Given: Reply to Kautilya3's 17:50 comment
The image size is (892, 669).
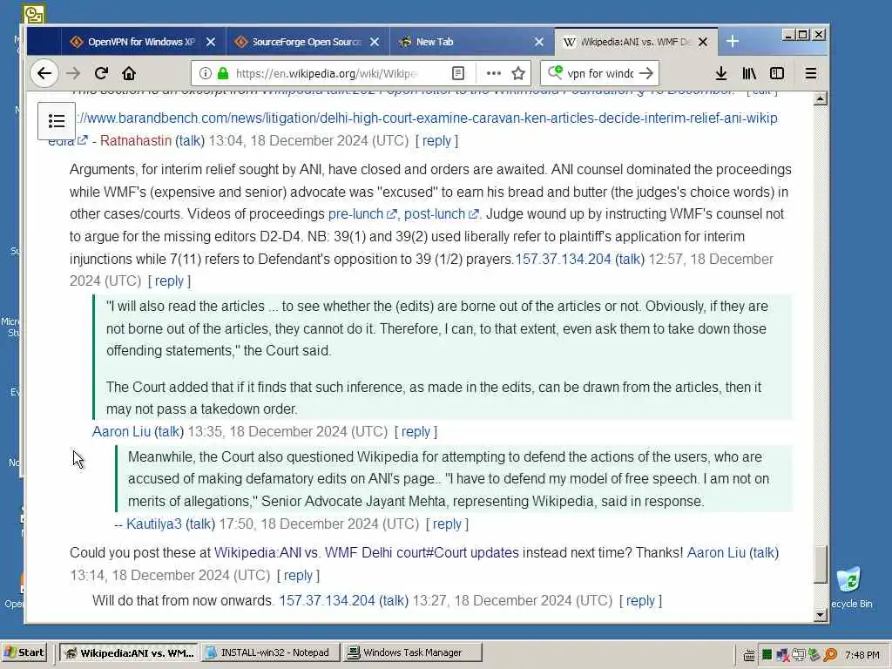Looking at the screenshot, I should [447, 524].
